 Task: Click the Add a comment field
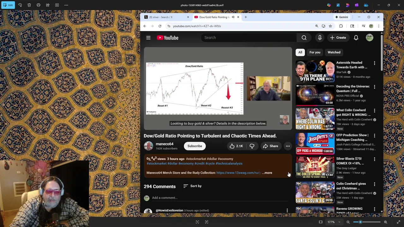pos(220,198)
